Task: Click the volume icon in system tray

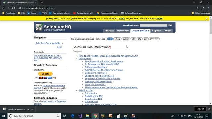Action: pyautogui.click(x=185, y=116)
